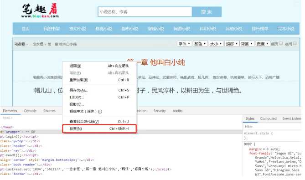Screen dimensions: 305x180
Task: Choose 打印(P)... in the context menu
Action: (99, 97)
